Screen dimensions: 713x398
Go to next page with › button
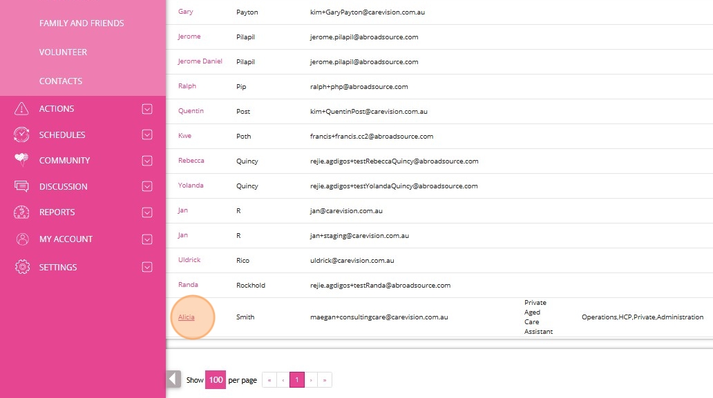pos(311,380)
